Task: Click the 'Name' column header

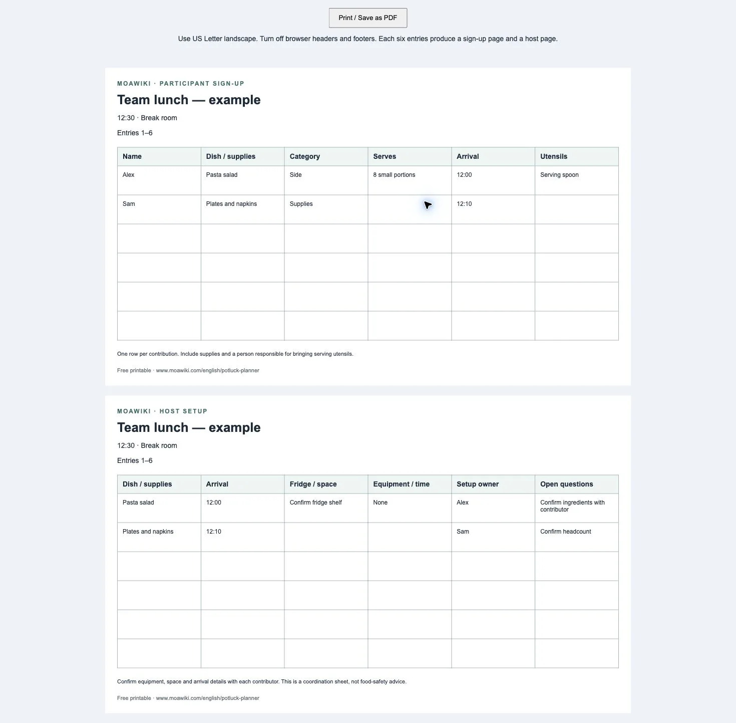Action: pos(159,156)
